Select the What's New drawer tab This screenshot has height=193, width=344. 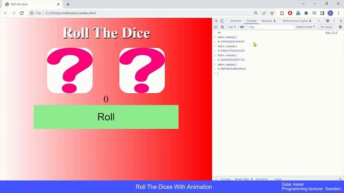point(242,179)
